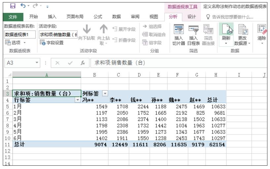Click the Redo icon
Screen dimensions: 270x169
pyautogui.click(x=35, y=6)
